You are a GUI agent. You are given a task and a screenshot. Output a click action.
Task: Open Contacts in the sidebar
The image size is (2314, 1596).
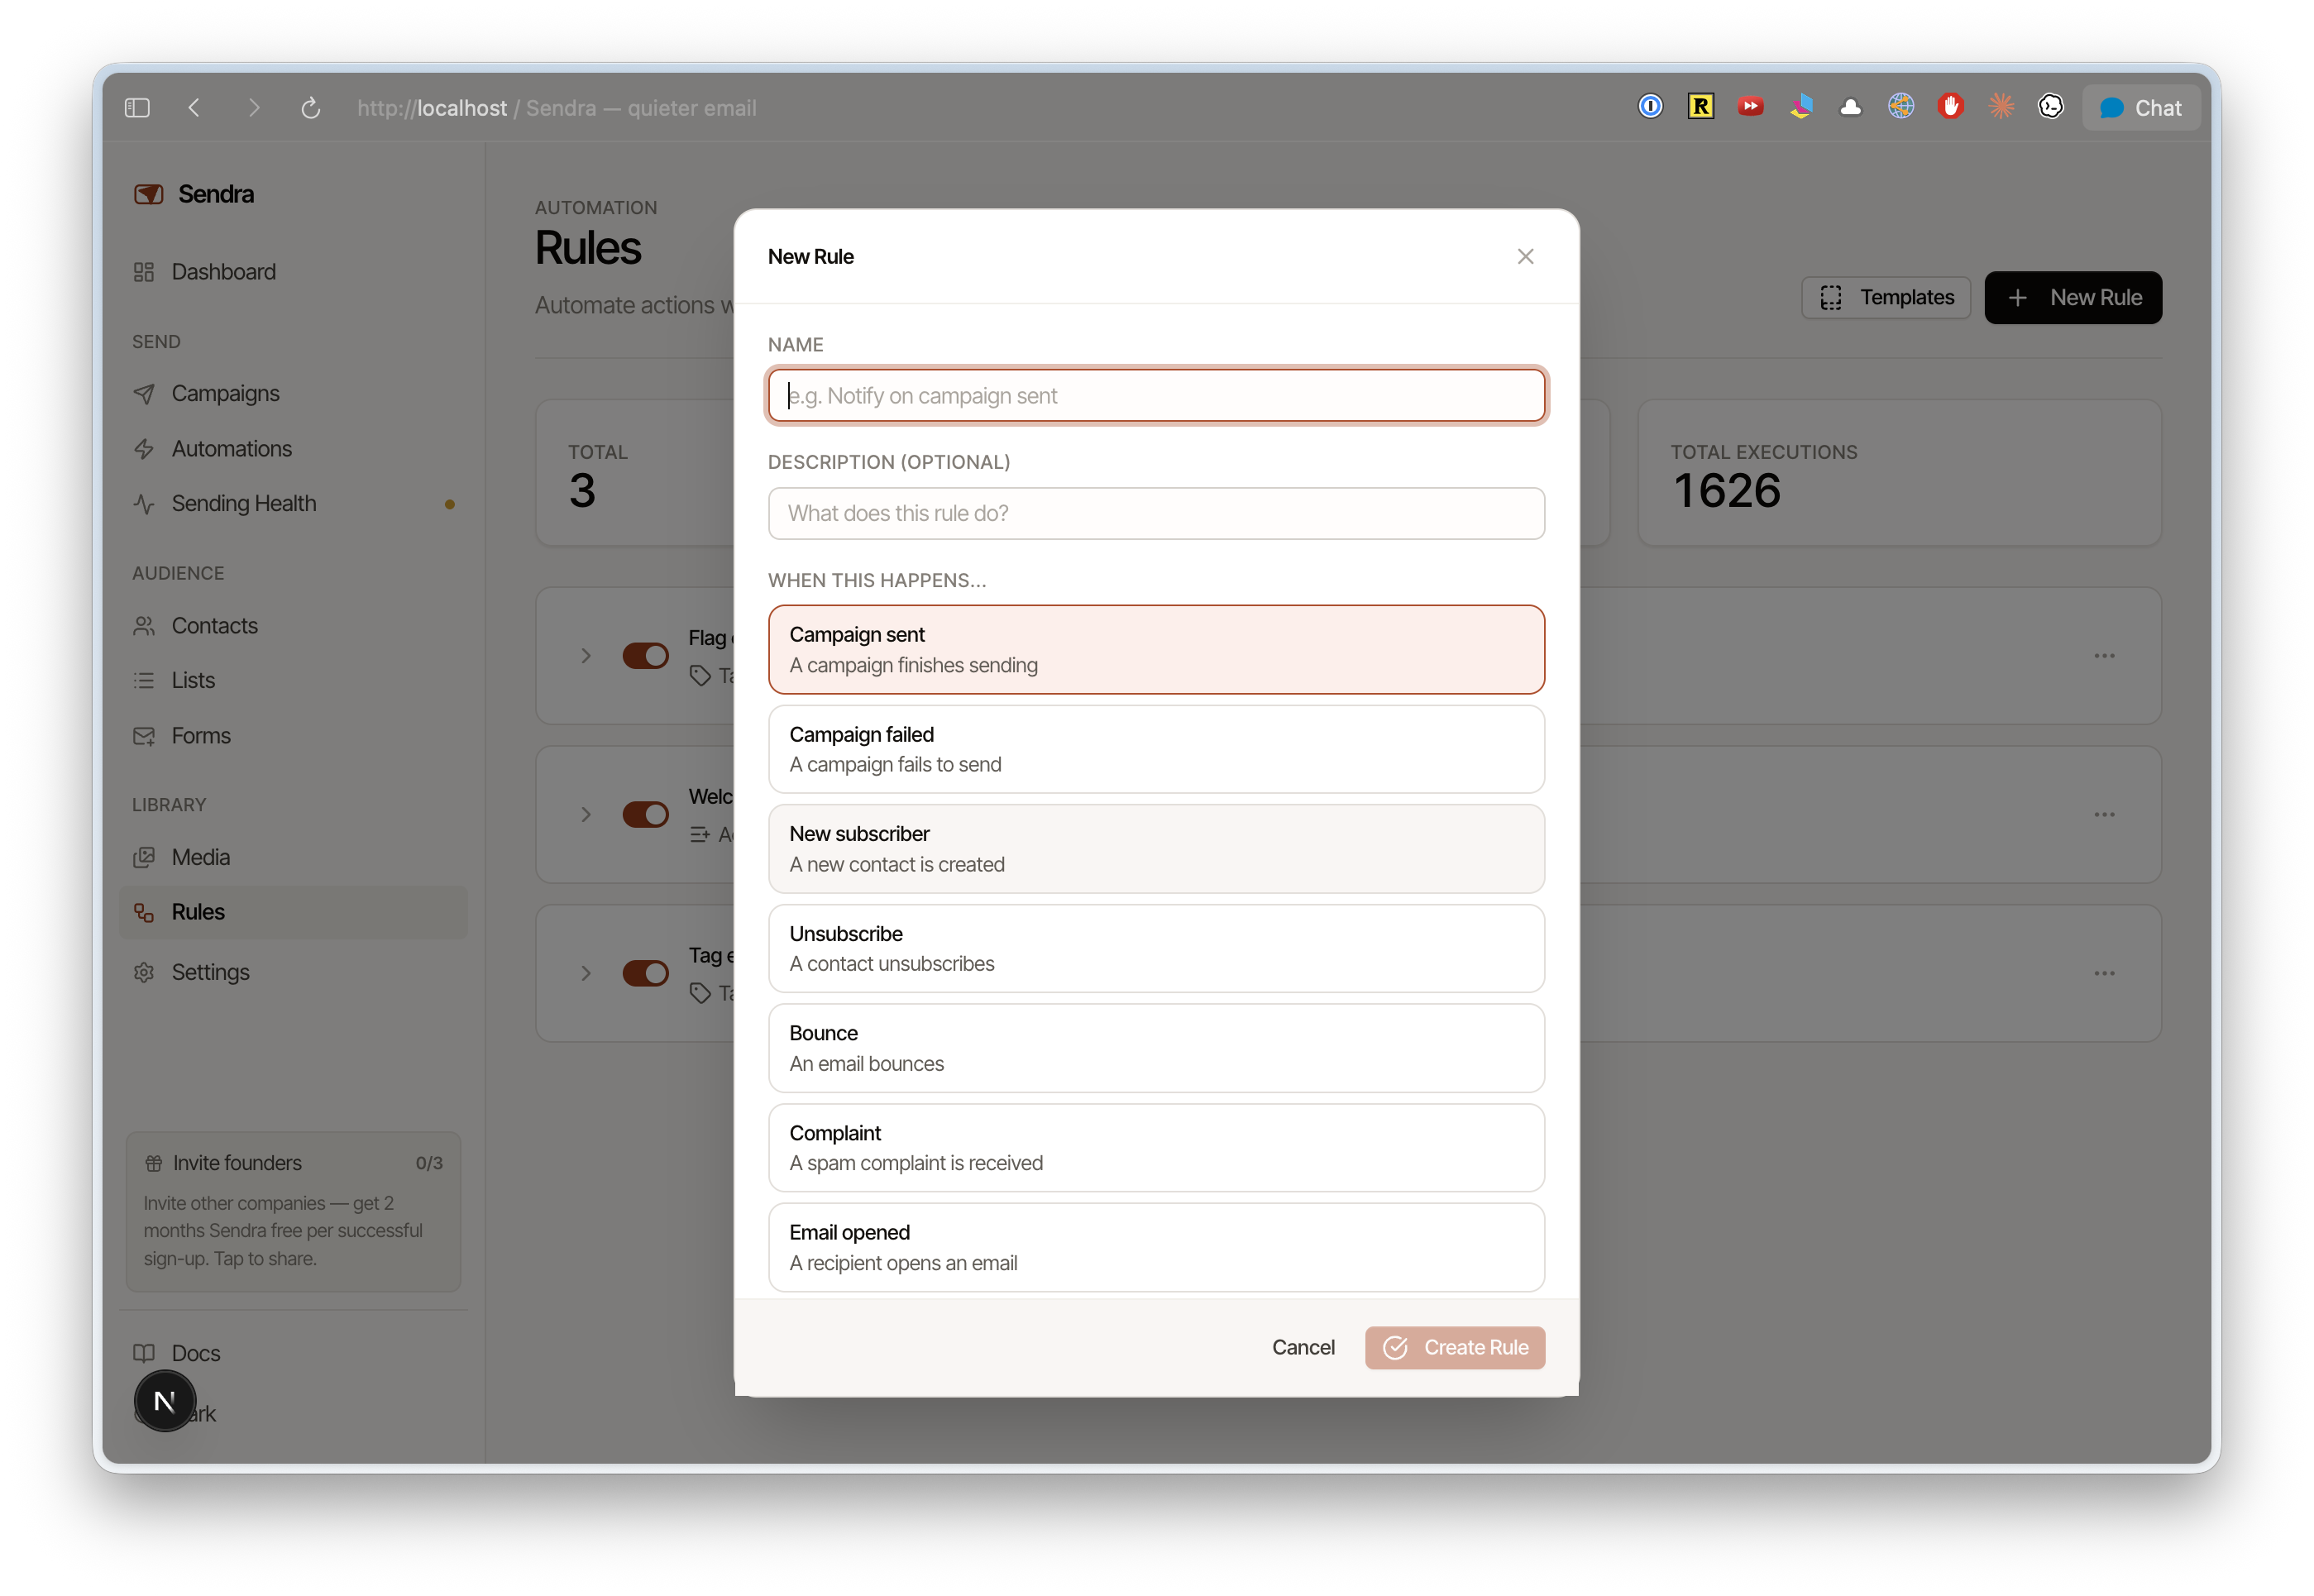coord(293,626)
